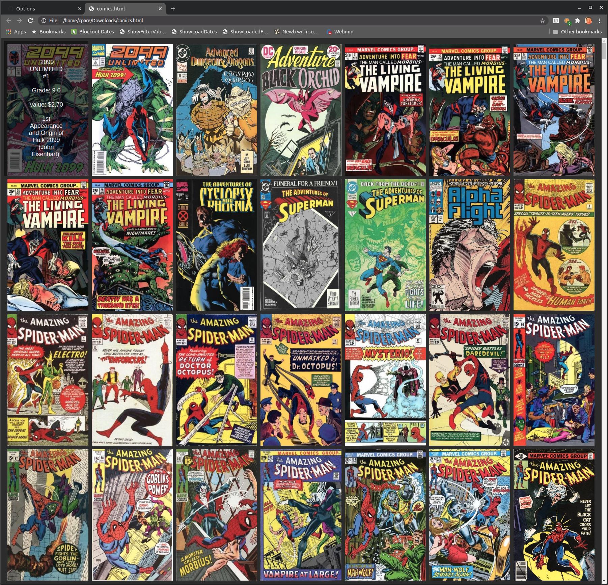Open the three-dot Chrome menu
Screen dimensions: 608x585
pyautogui.click(x=600, y=21)
